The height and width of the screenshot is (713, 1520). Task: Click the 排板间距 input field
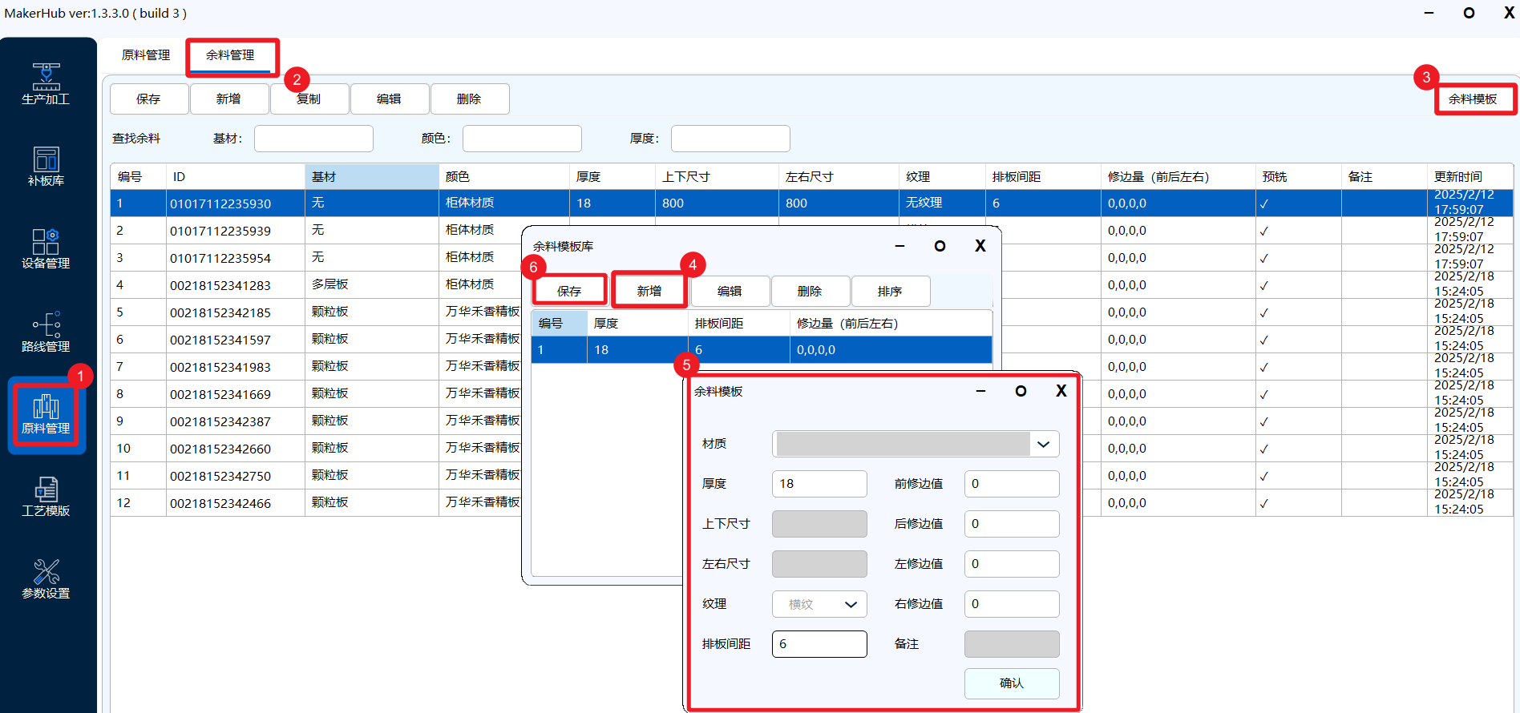click(819, 644)
